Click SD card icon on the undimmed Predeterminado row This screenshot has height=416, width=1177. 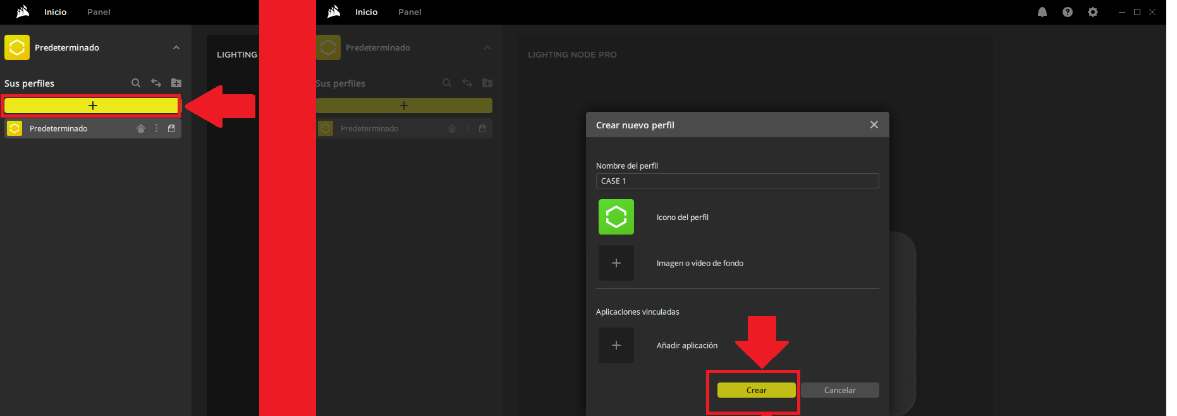pos(171,128)
